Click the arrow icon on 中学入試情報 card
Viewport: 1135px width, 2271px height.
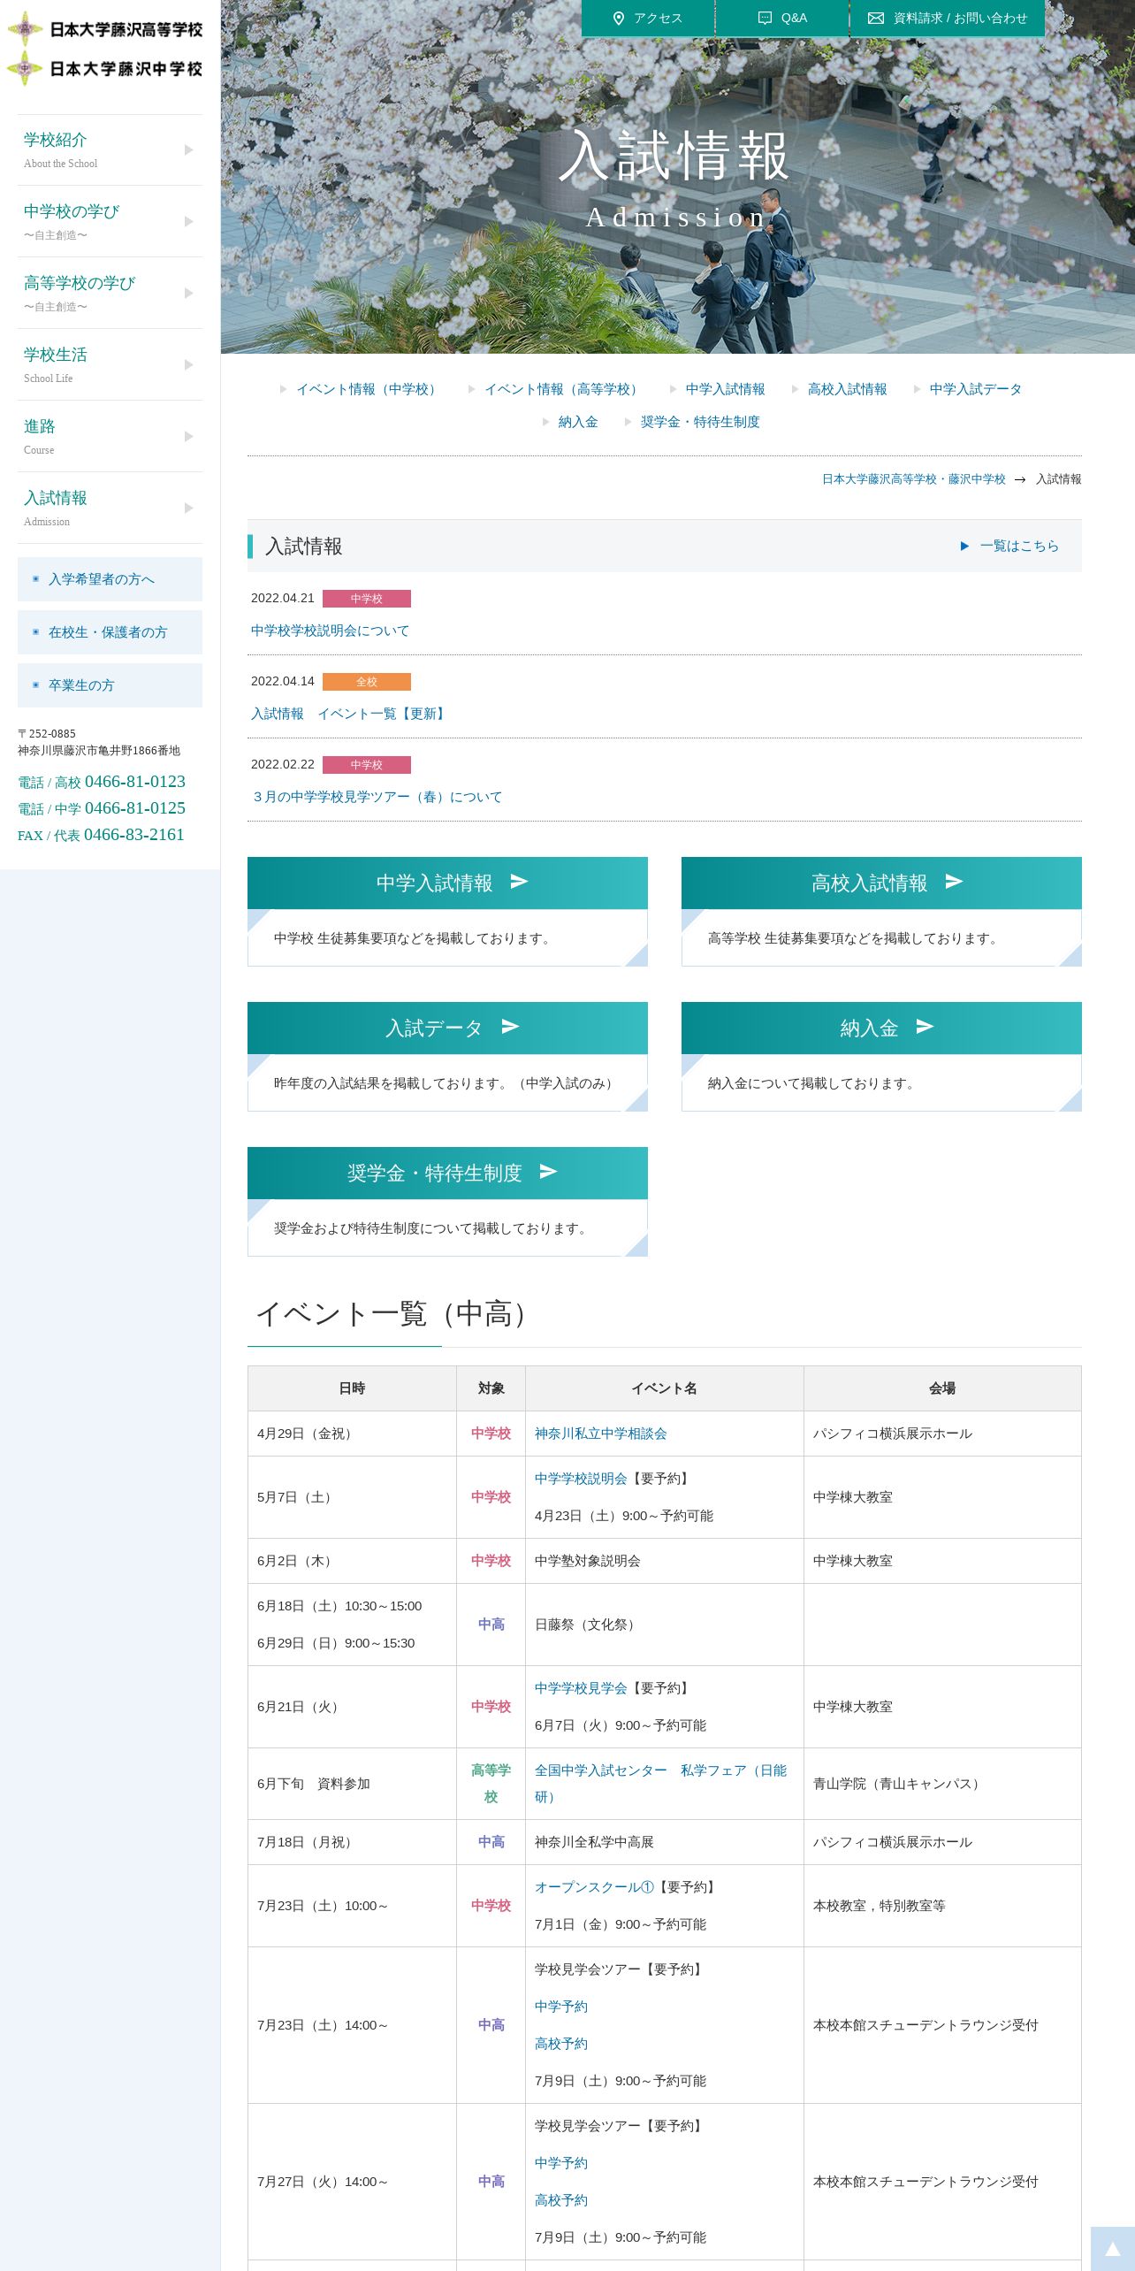pyautogui.click(x=520, y=882)
